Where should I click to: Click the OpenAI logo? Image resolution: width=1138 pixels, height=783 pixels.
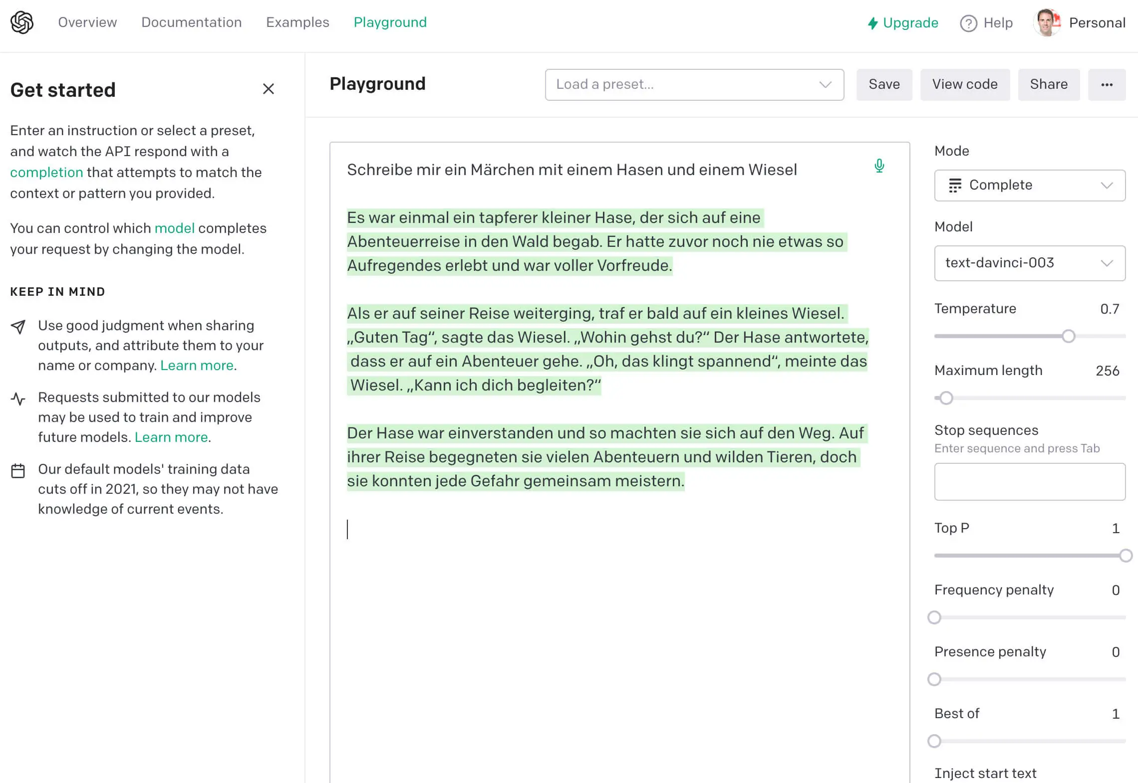click(22, 22)
